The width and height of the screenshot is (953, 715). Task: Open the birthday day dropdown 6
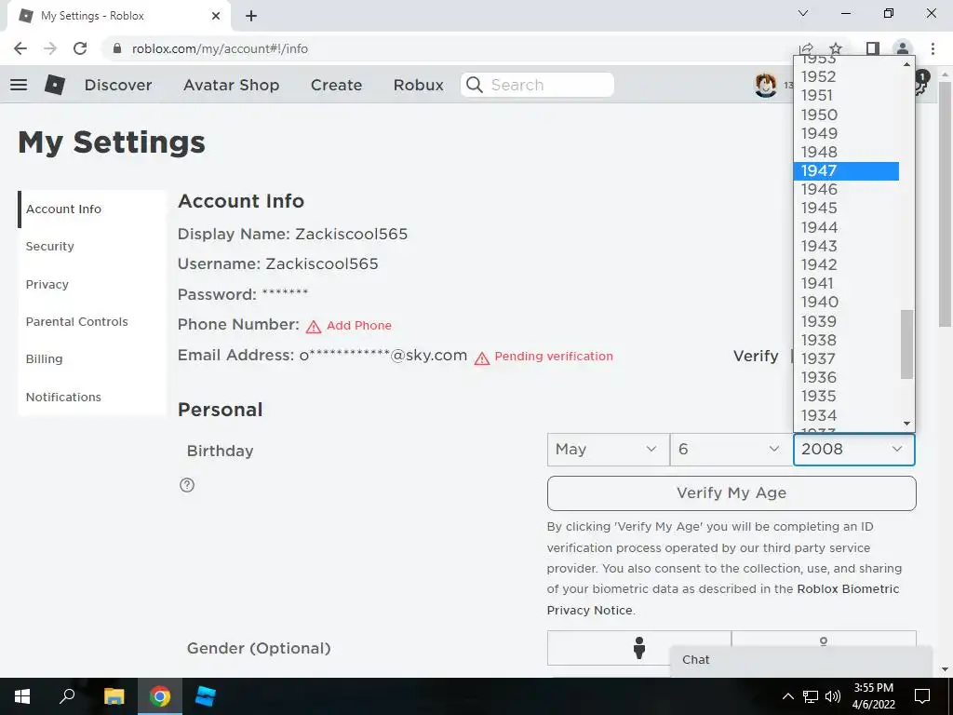point(732,450)
